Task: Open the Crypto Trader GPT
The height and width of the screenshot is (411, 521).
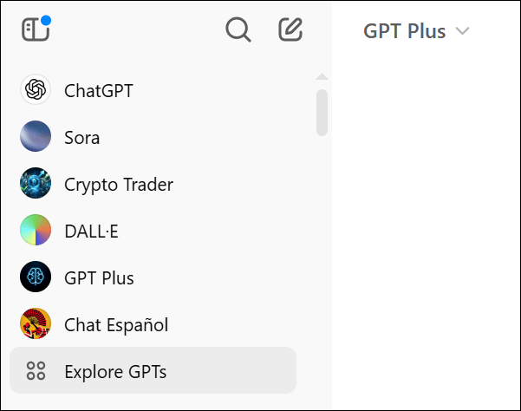Action: pos(119,184)
